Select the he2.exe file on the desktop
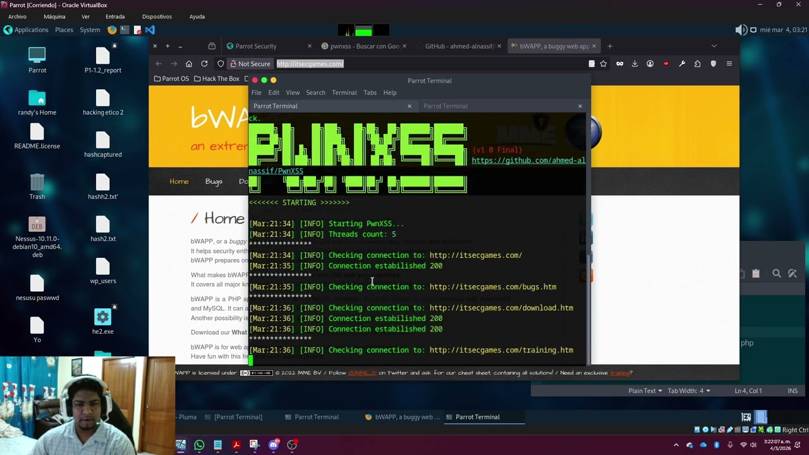Screen dimensions: 809x455 point(103,322)
